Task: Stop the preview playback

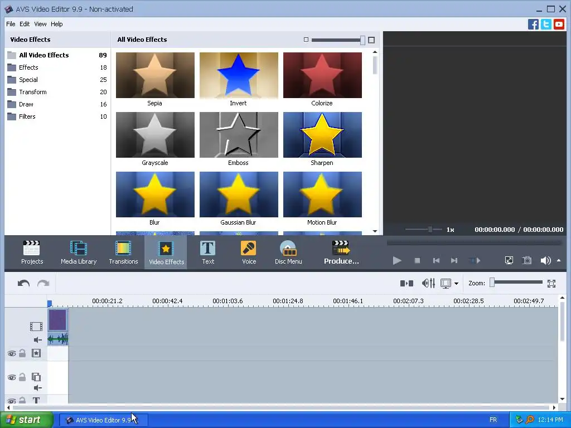Action: (417, 260)
